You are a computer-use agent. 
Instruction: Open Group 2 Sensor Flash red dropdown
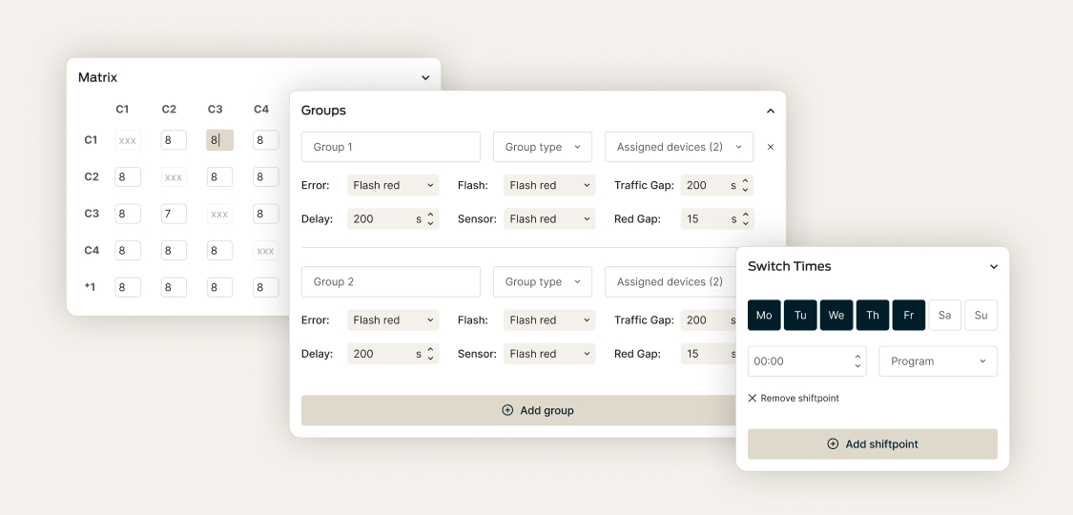click(x=549, y=354)
